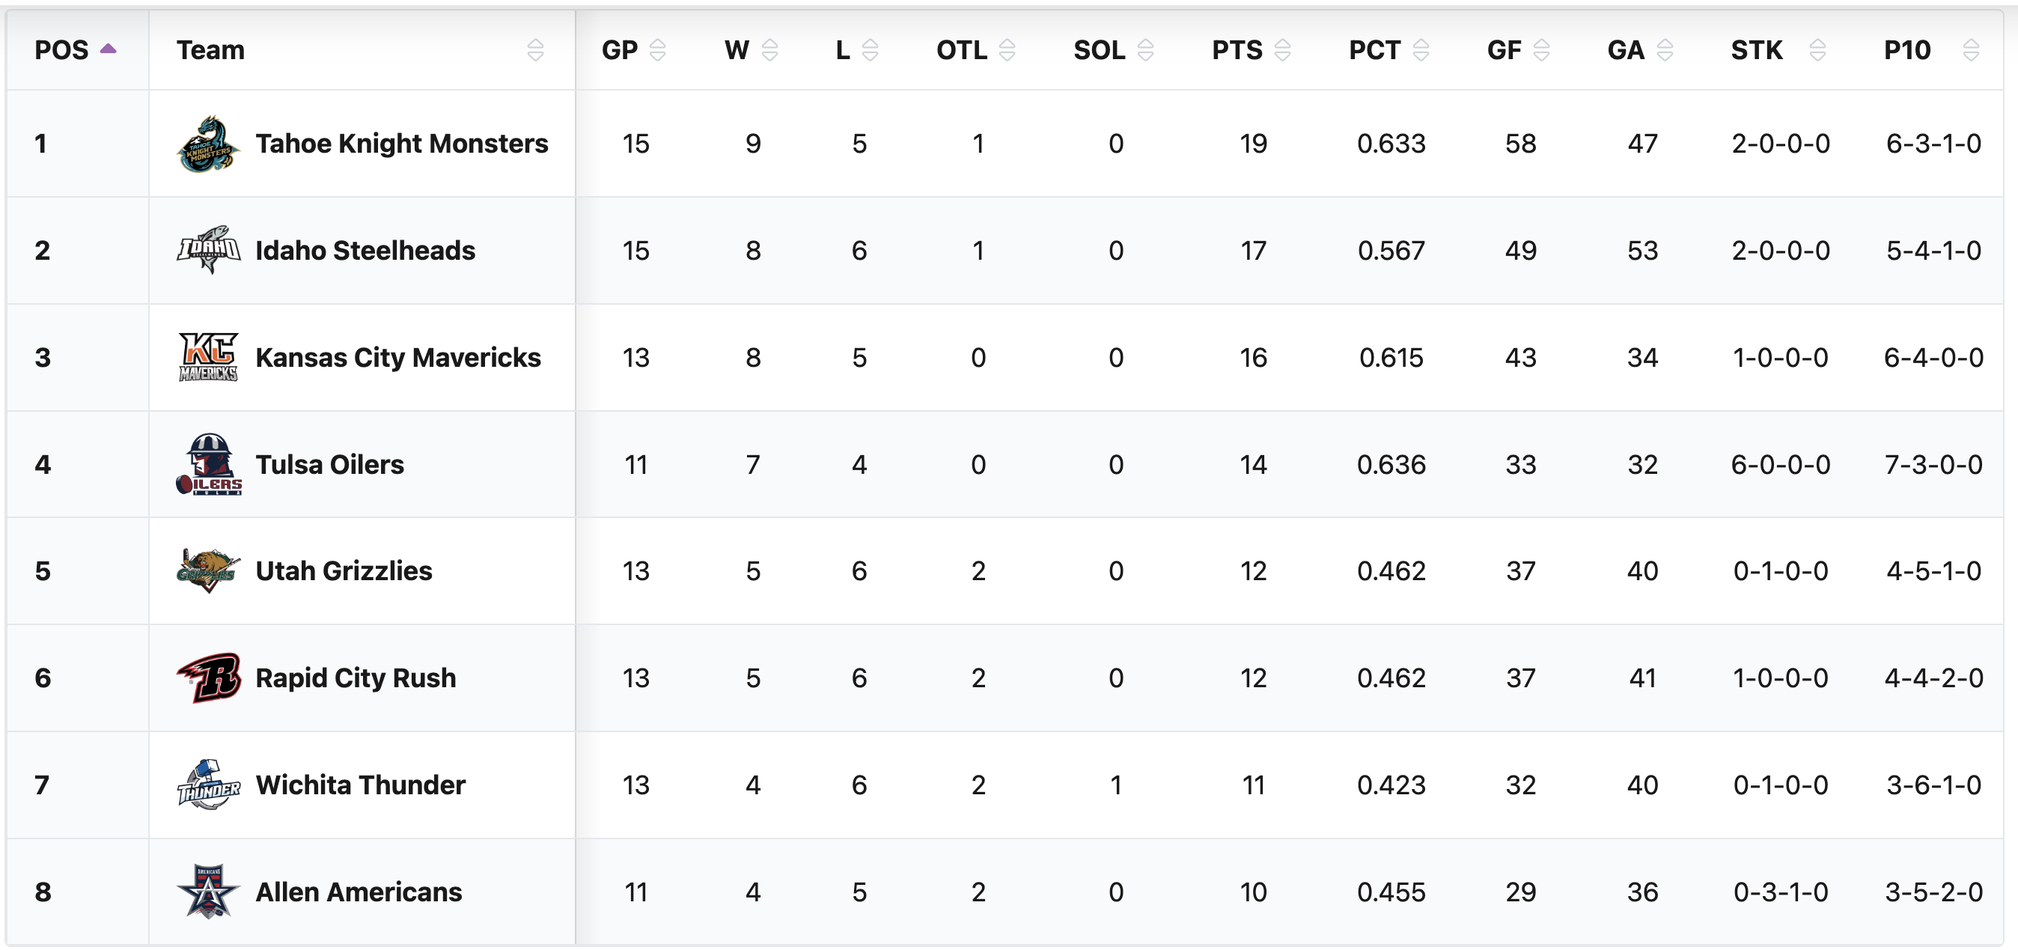Image resolution: width=2018 pixels, height=950 pixels.
Task: Open the Tahoe Knight Monsters team link
Action: point(401,144)
